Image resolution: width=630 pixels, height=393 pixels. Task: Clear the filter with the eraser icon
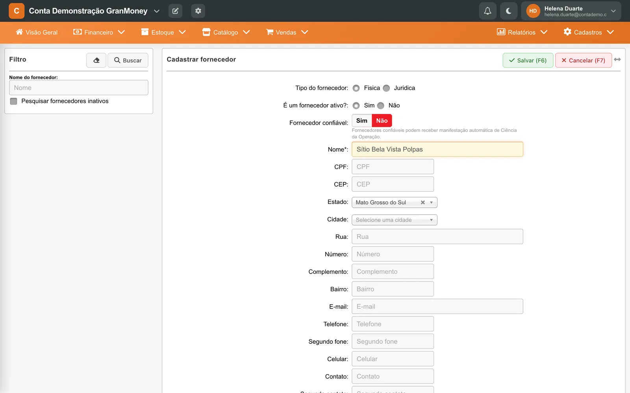tap(96, 60)
